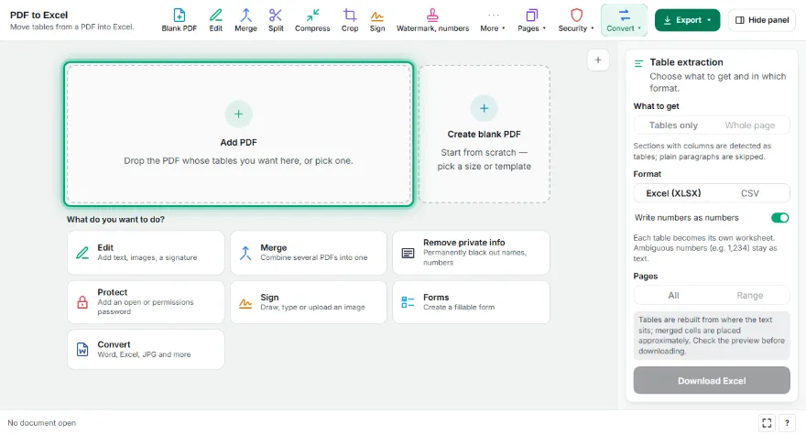Open help with the question mark icon

point(787,423)
